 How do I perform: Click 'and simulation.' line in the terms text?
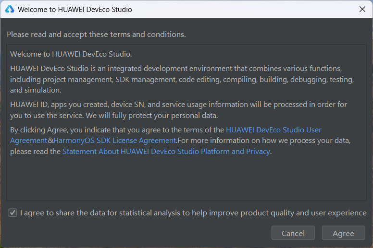[36, 90]
